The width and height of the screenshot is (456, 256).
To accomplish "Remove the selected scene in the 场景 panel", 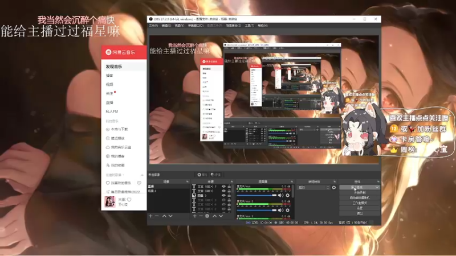I will [x=157, y=216].
